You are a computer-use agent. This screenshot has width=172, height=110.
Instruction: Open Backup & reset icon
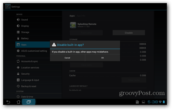pos(18,86)
